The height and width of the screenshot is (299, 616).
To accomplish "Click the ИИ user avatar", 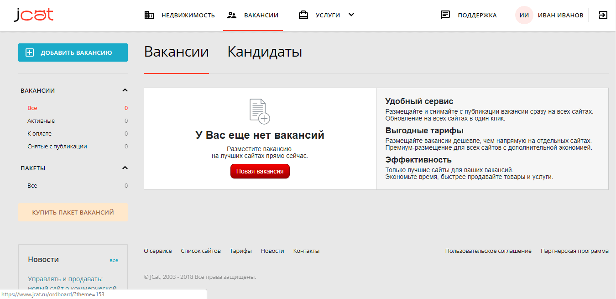I will coord(524,15).
